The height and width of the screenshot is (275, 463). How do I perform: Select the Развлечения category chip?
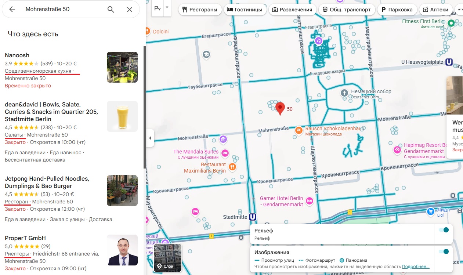click(x=293, y=10)
